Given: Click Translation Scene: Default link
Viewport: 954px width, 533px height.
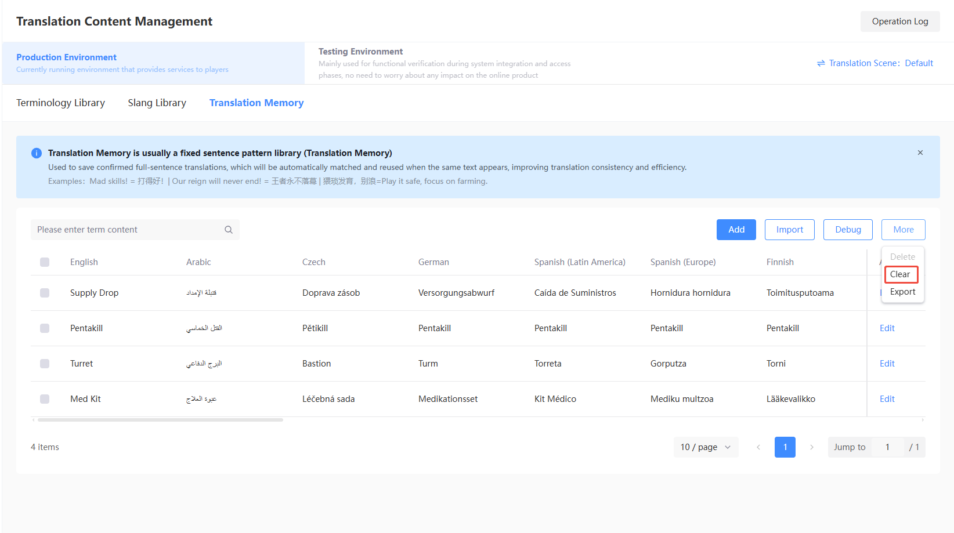Looking at the screenshot, I should tap(875, 63).
